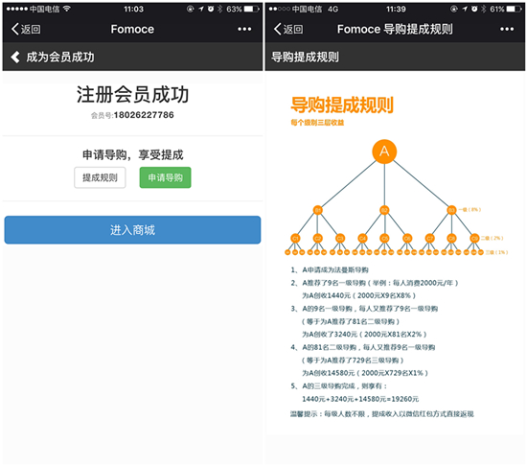This screenshot has width=527, height=466.
Task: Click the right first-level node labeled 一级
Action: [x=451, y=210]
